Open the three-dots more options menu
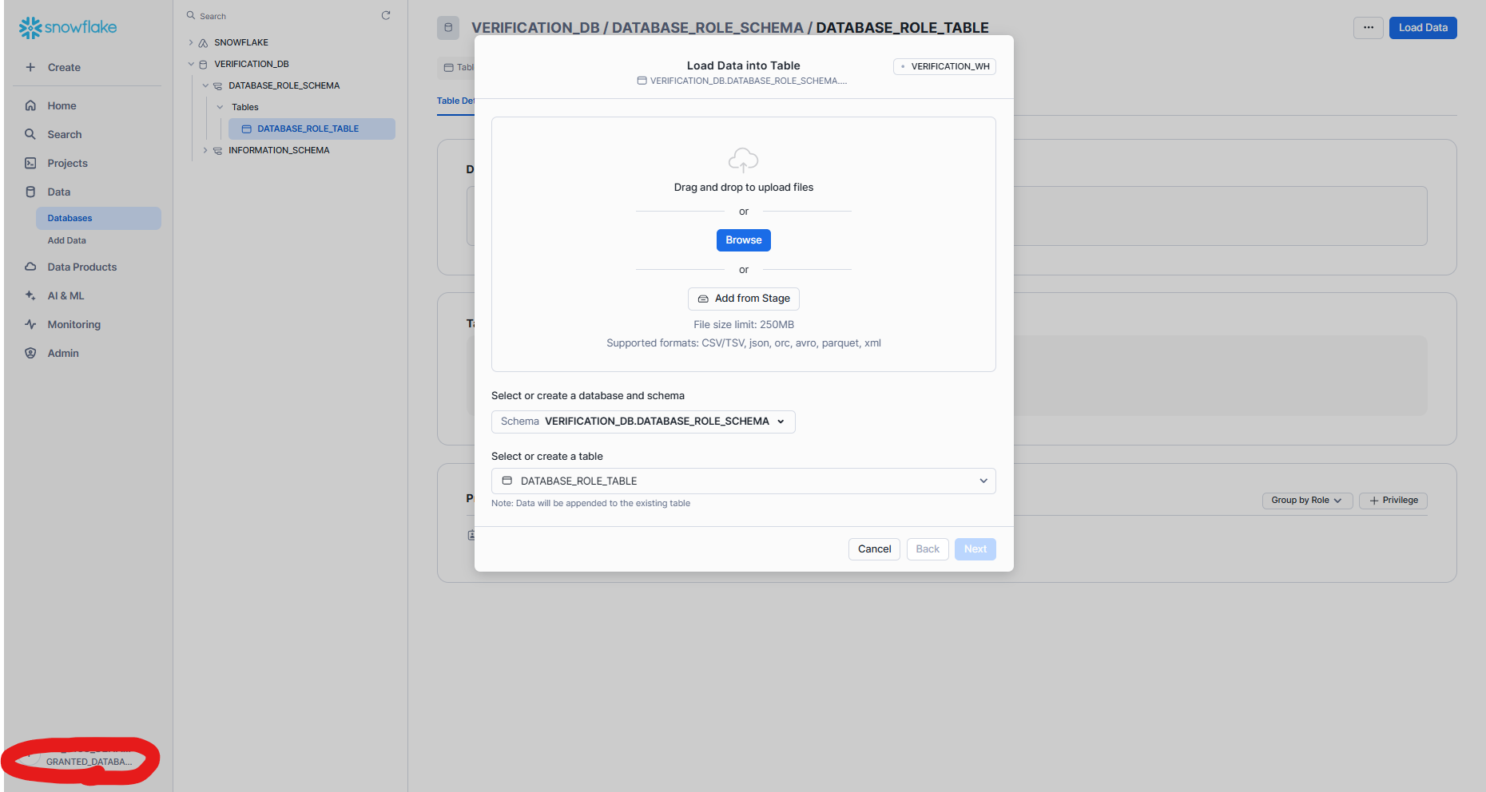This screenshot has width=1486, height=792. pyautogui.click(x=1369, y=28)
